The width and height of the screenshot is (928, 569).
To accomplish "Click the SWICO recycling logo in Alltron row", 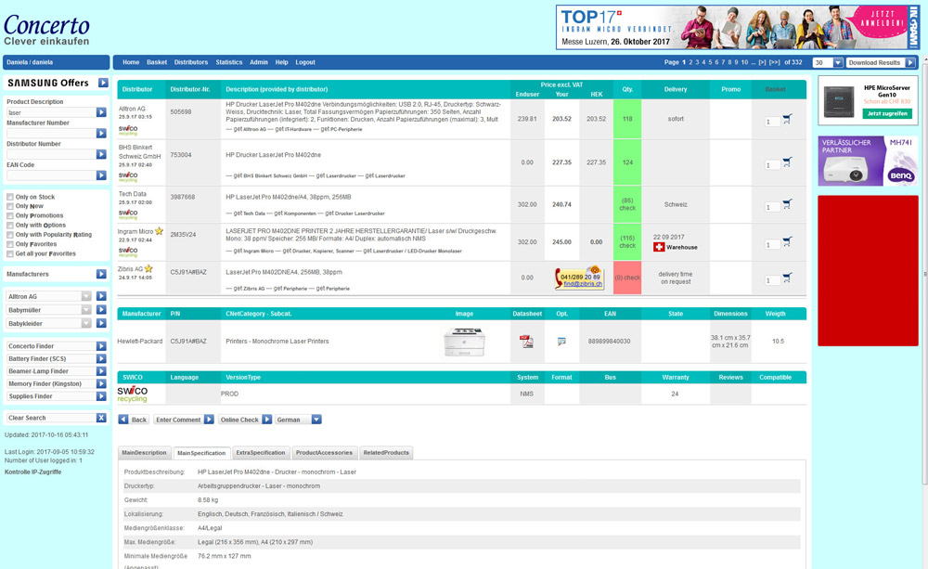I will pos(128,130).
